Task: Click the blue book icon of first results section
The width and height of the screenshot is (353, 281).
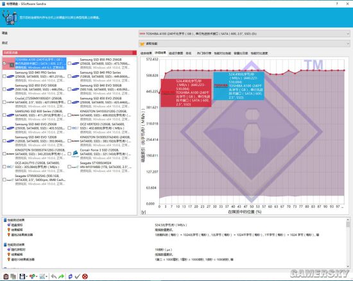Action: (5, 220)
